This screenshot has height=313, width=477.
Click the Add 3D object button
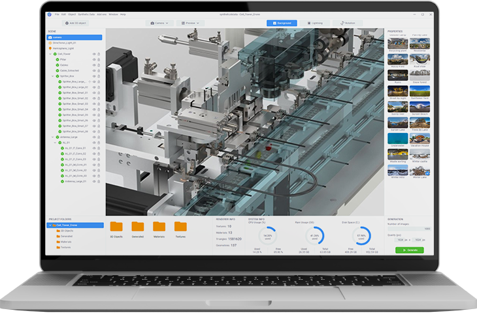[x=74, y=23]
